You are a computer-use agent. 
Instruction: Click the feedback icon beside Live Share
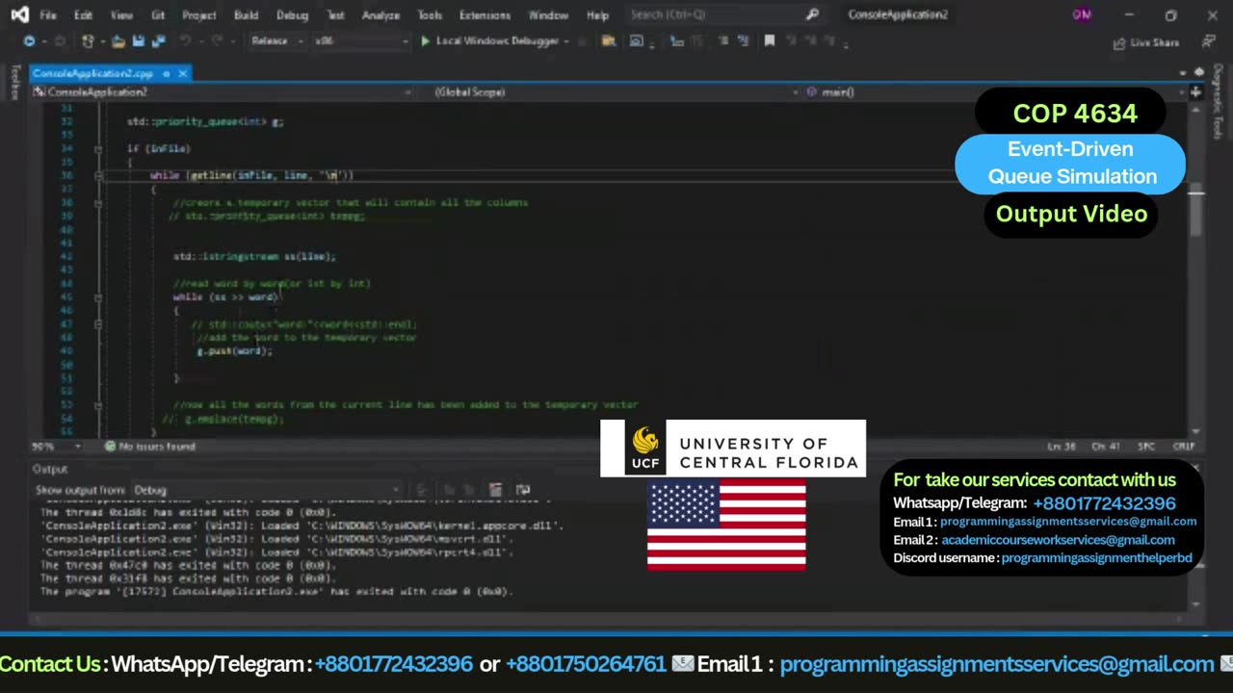click(x=1208, y=42)
